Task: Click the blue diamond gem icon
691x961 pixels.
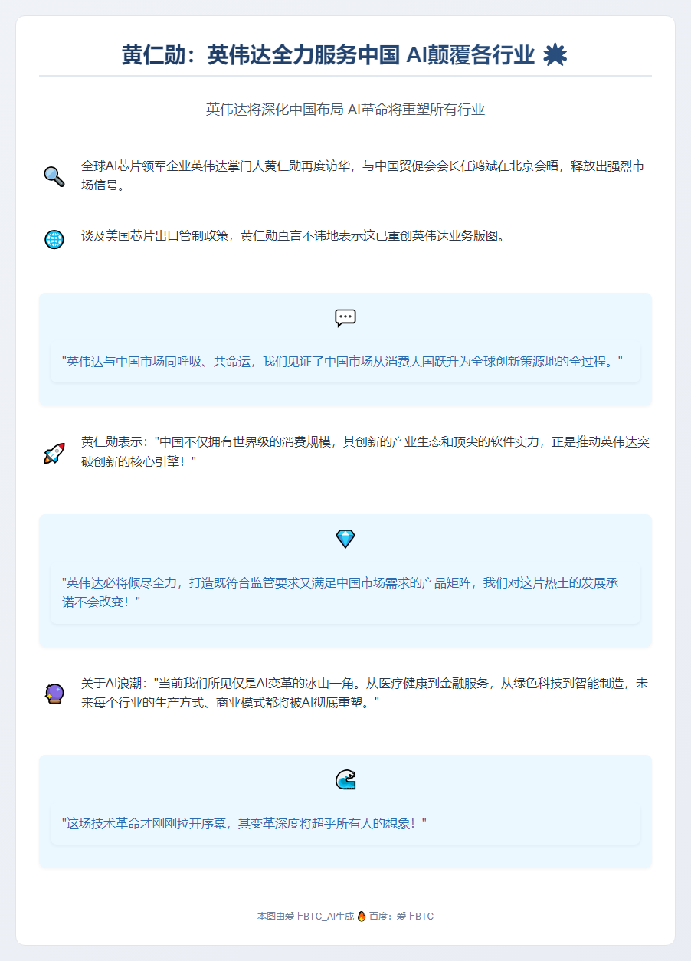Action: click(345, 539)
